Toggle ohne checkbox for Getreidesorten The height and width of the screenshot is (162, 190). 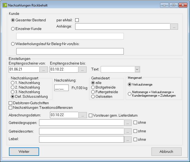point(135,131)
